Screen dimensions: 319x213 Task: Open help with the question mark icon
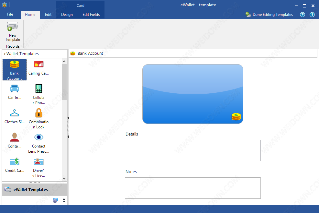(302, 15)
